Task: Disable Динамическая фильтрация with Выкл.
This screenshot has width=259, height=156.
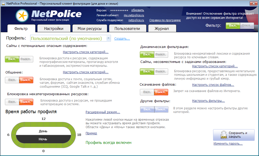Action: (x=161, y=54)
